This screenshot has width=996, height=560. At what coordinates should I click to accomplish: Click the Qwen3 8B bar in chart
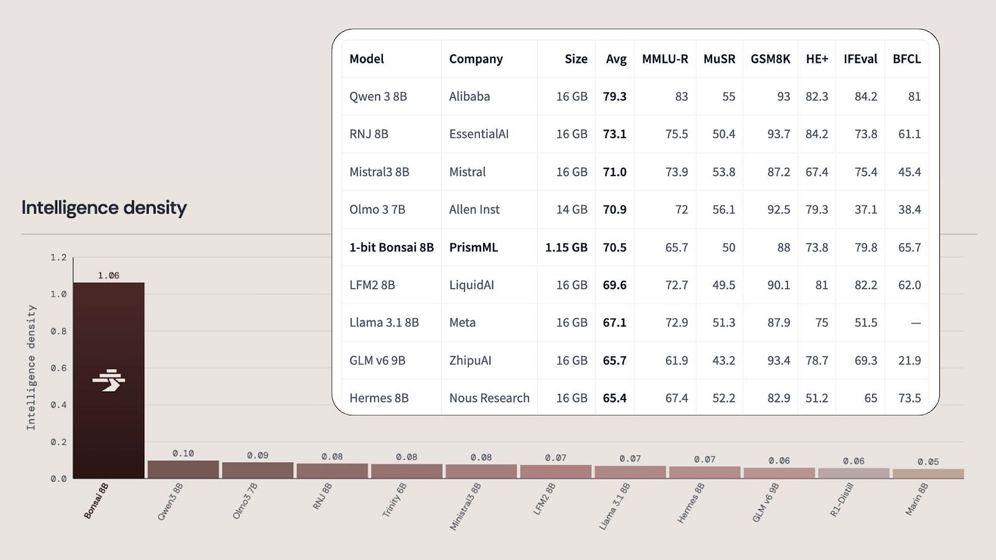coord(183,469)
